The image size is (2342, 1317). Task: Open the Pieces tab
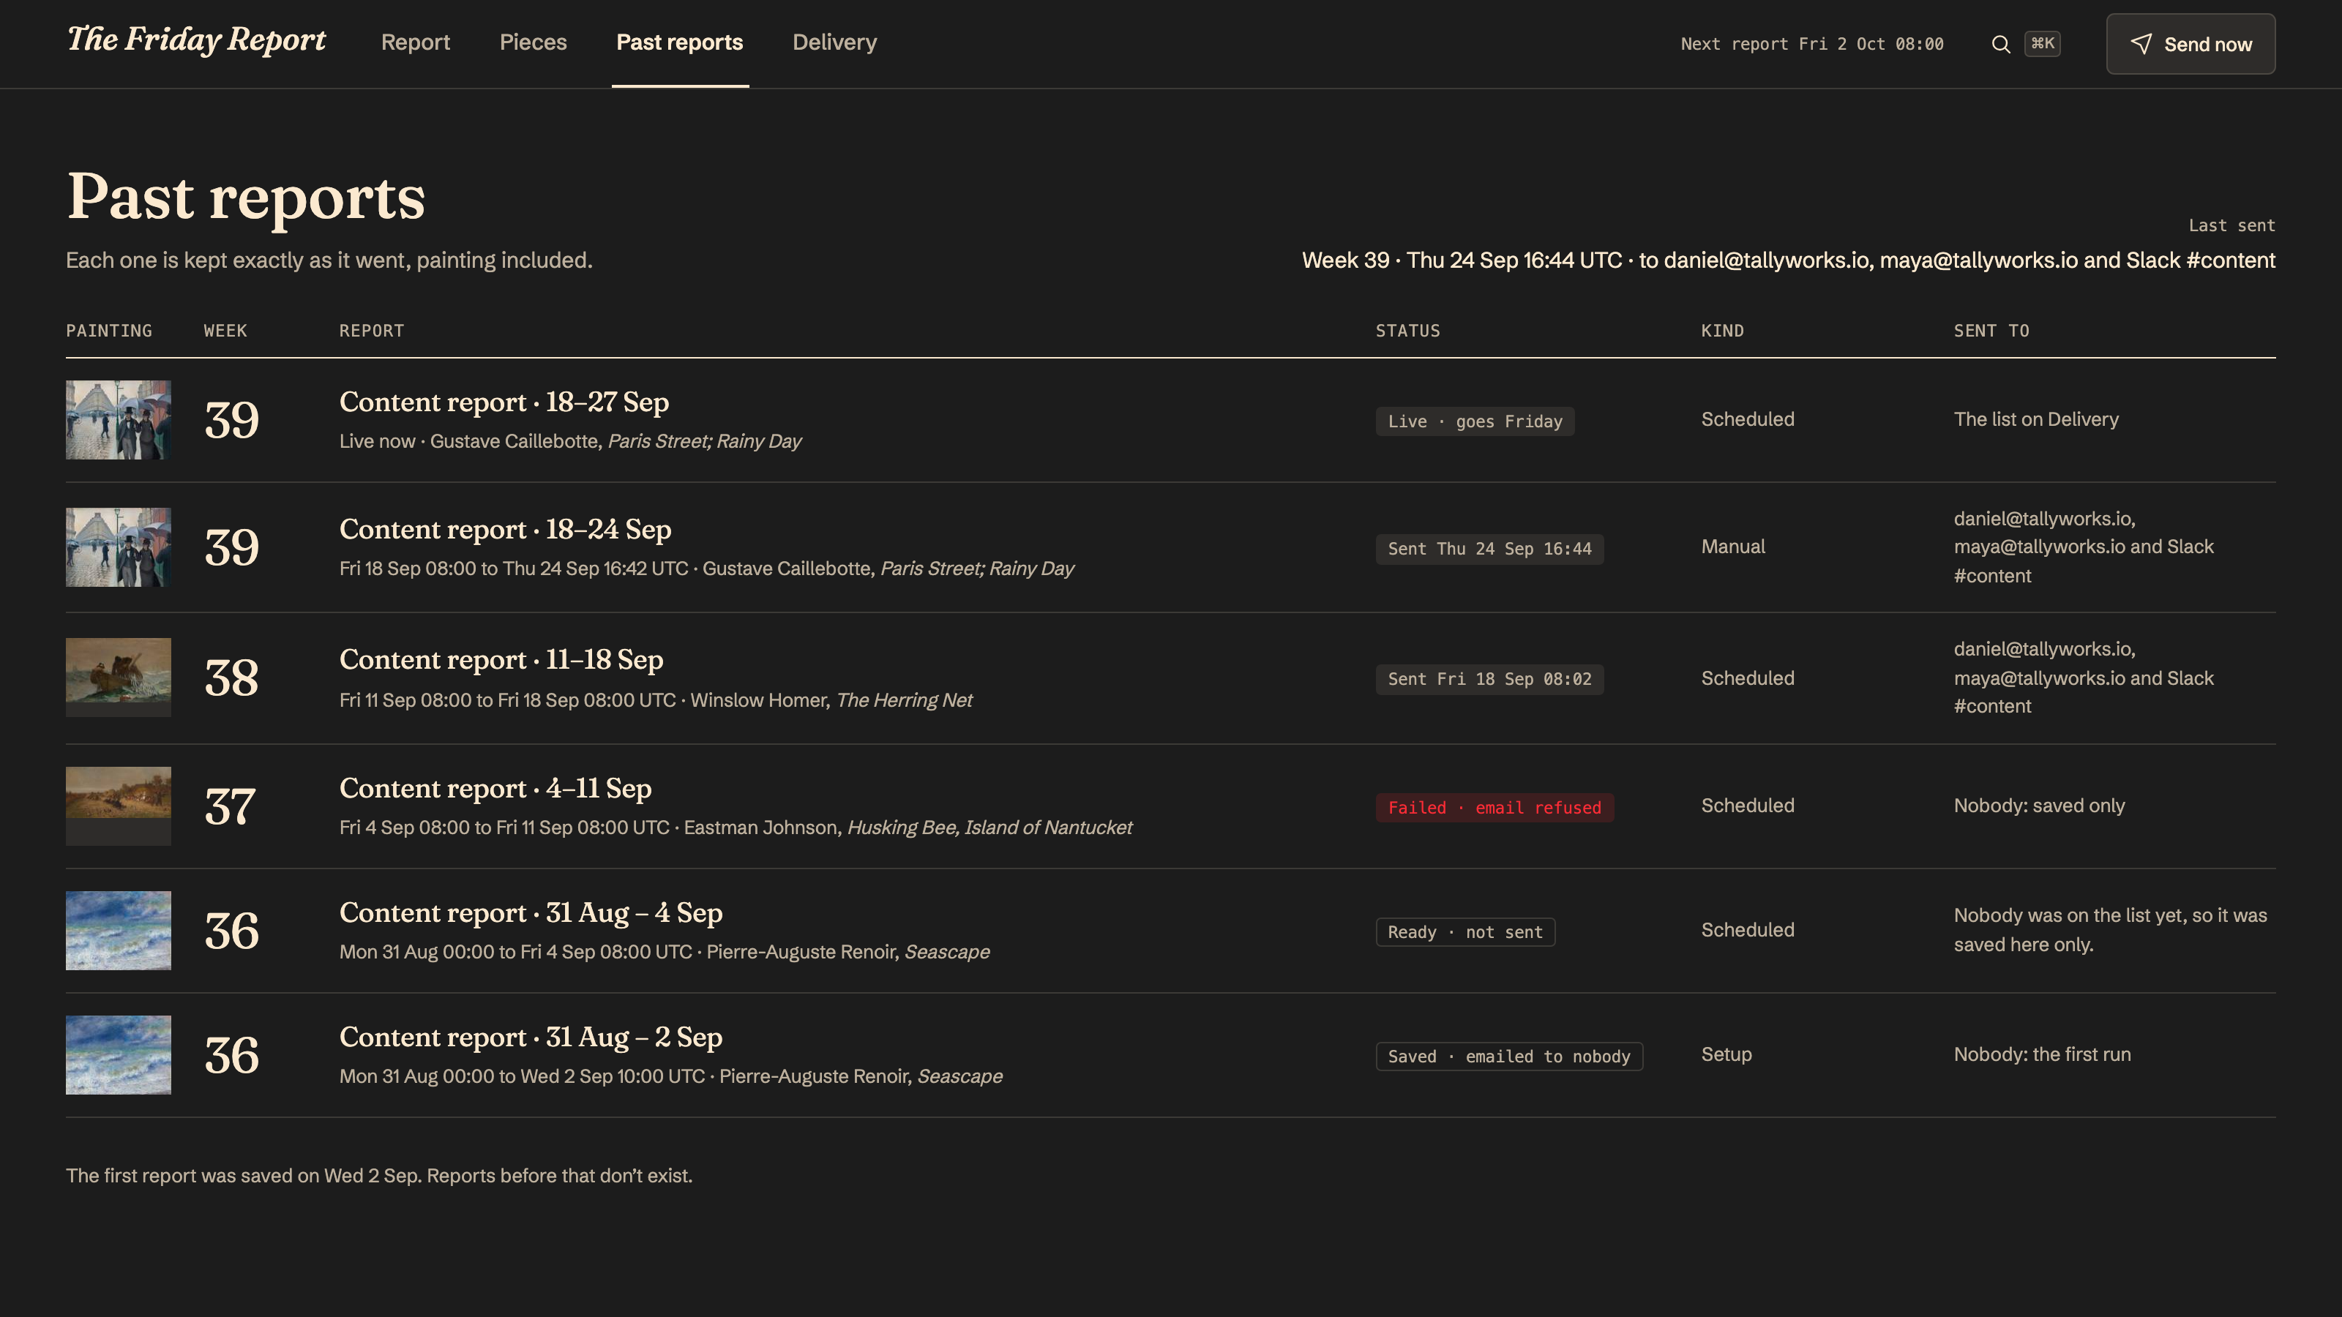[533, 42]
